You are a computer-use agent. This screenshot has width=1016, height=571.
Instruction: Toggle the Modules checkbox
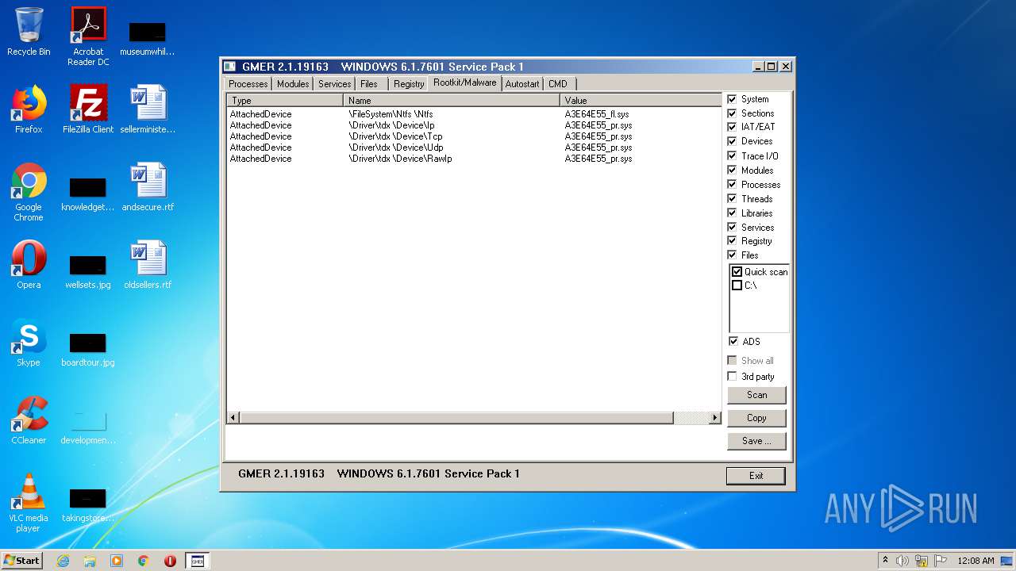(732, 170)
